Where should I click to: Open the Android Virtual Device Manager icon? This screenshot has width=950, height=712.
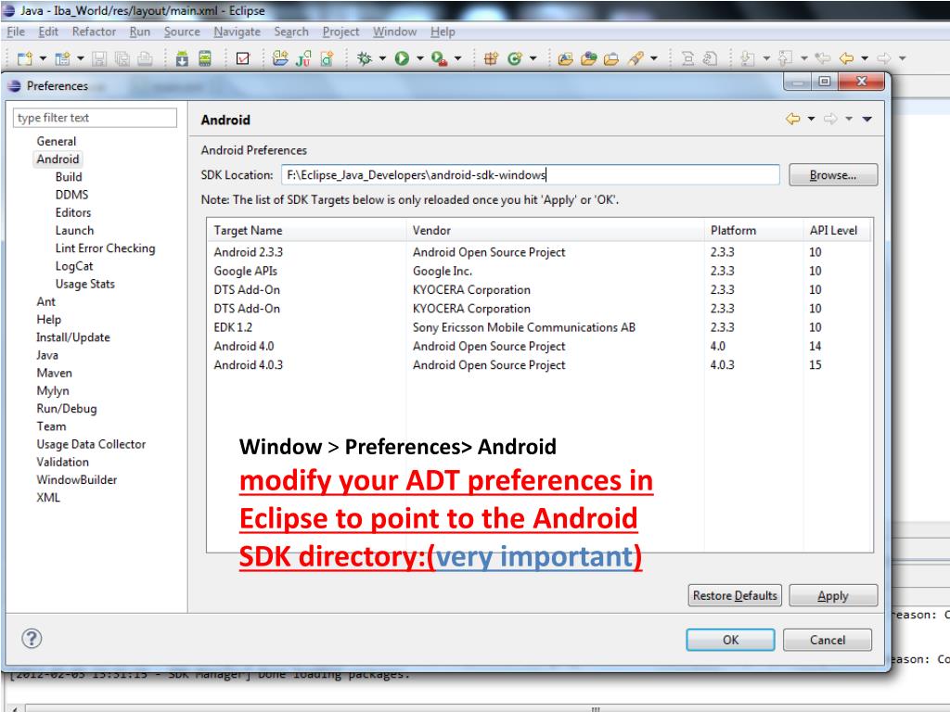point(205,58)
